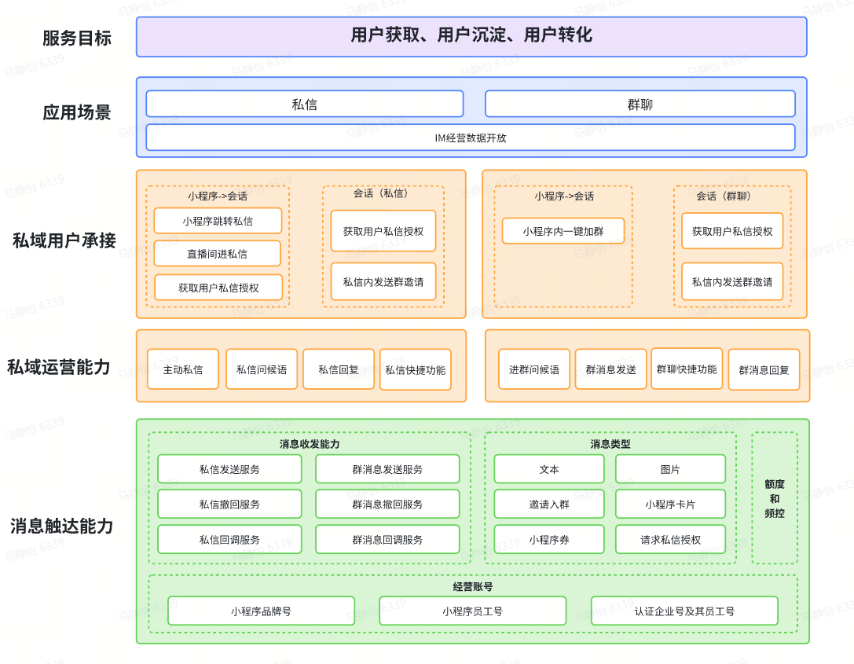Click the 直播间进私信 block
Image resolution: width=854 pixels, height=664 pixels.
tap(218, 254)
